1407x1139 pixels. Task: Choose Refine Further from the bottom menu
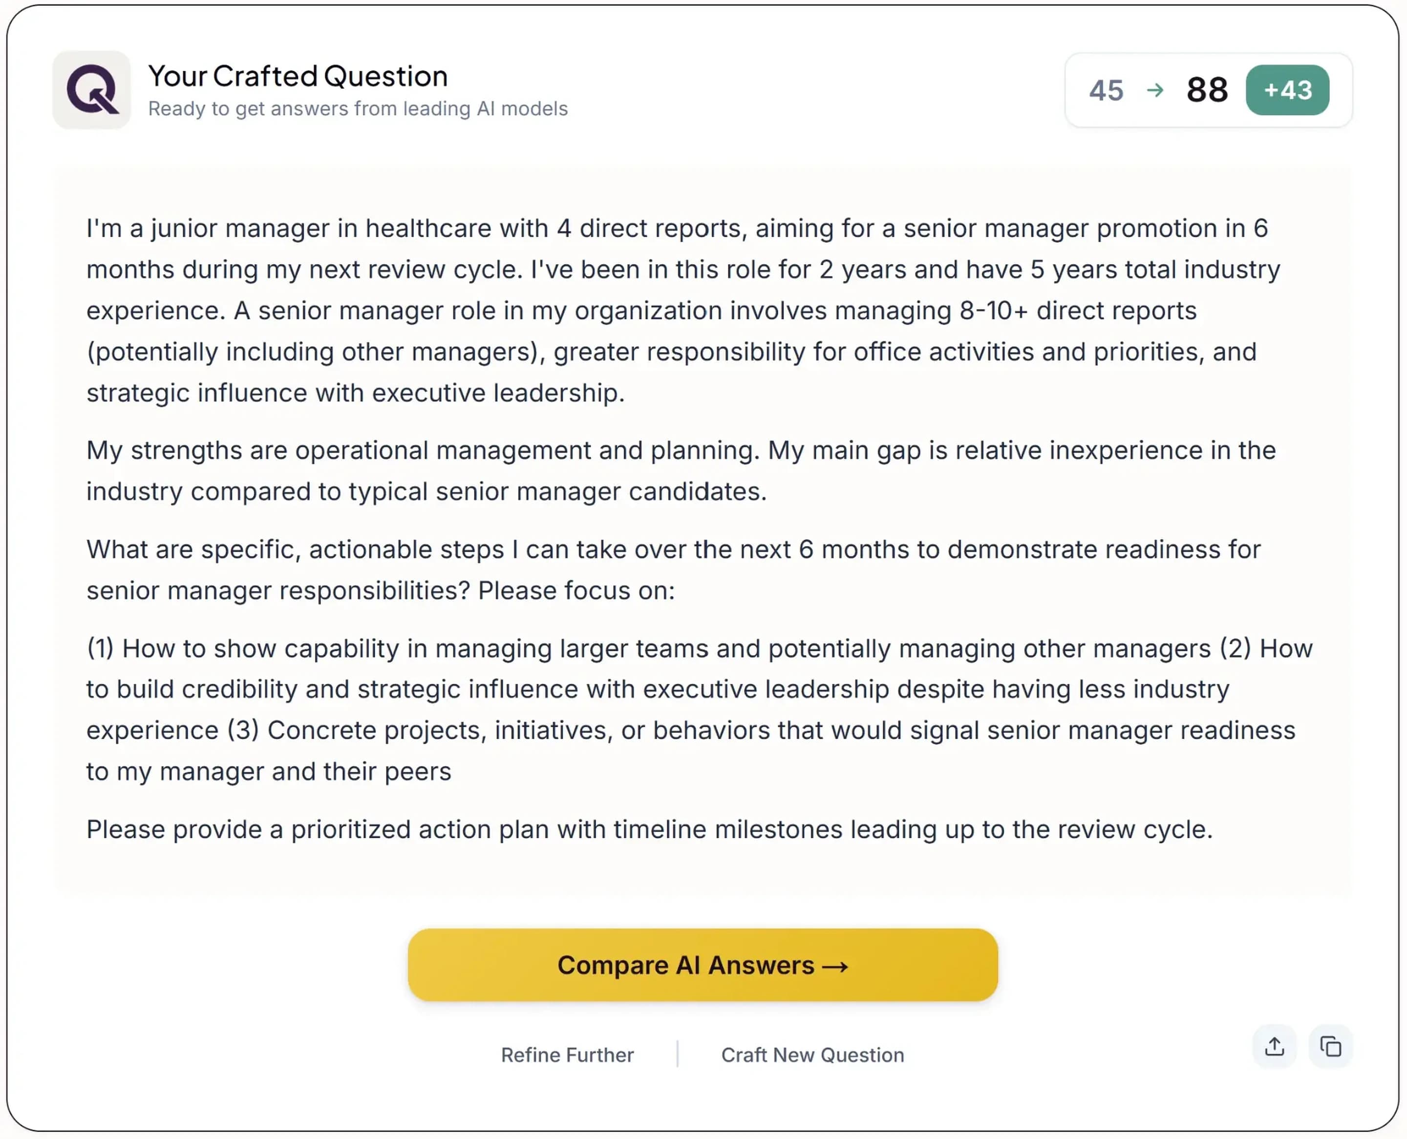pos(567,1055)
